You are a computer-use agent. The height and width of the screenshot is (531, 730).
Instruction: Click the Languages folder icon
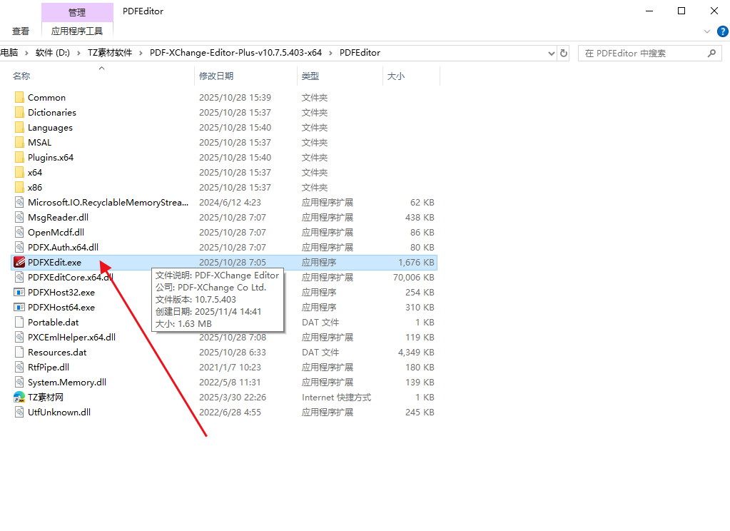click(x=19, y=127)
